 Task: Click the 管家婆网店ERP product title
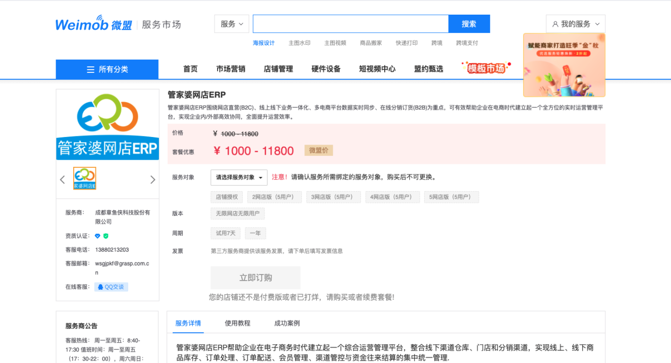196,95
